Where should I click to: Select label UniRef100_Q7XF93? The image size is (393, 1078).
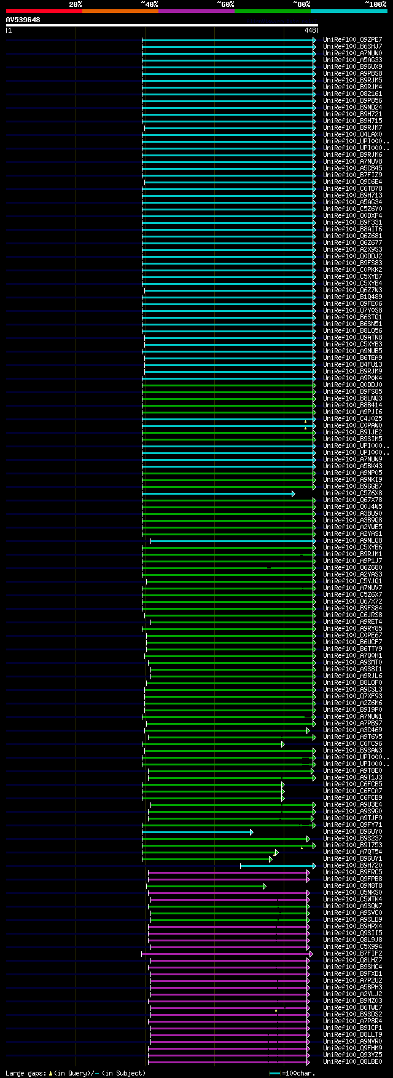(x=352, y=696)
